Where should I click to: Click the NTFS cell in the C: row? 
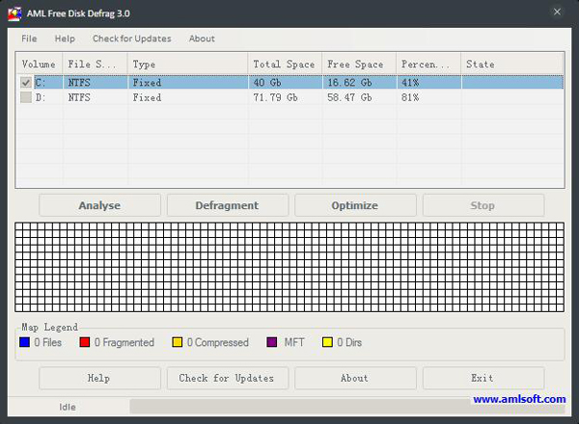(x=79, y=83)
